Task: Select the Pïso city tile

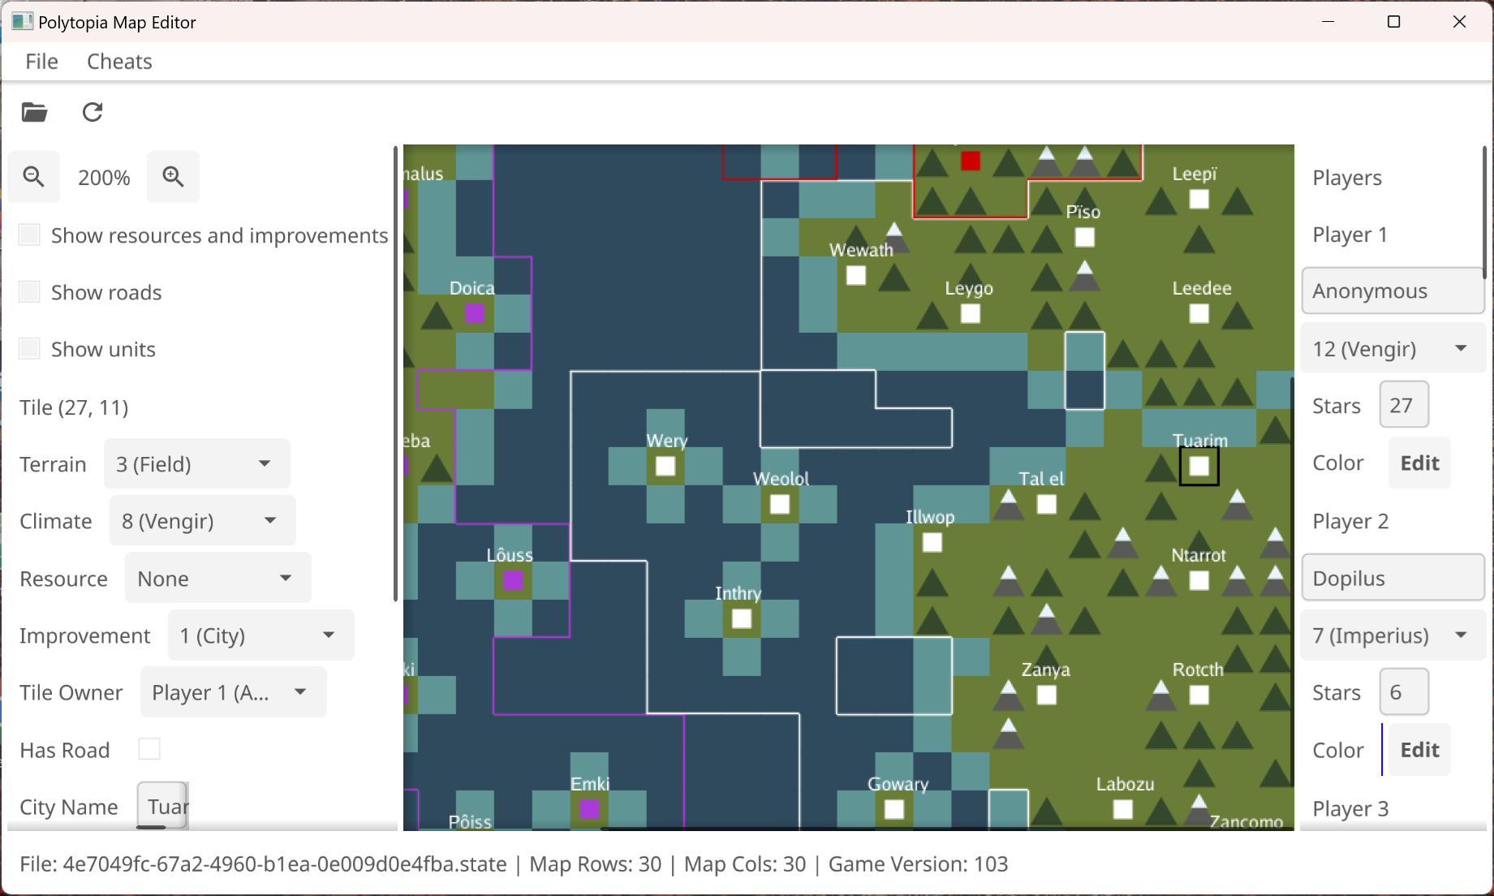Action: (1085, 238)
